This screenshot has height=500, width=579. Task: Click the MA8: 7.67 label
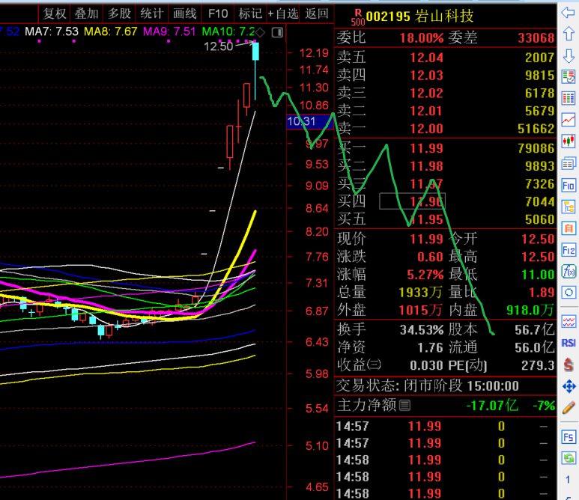pos(111,31)
